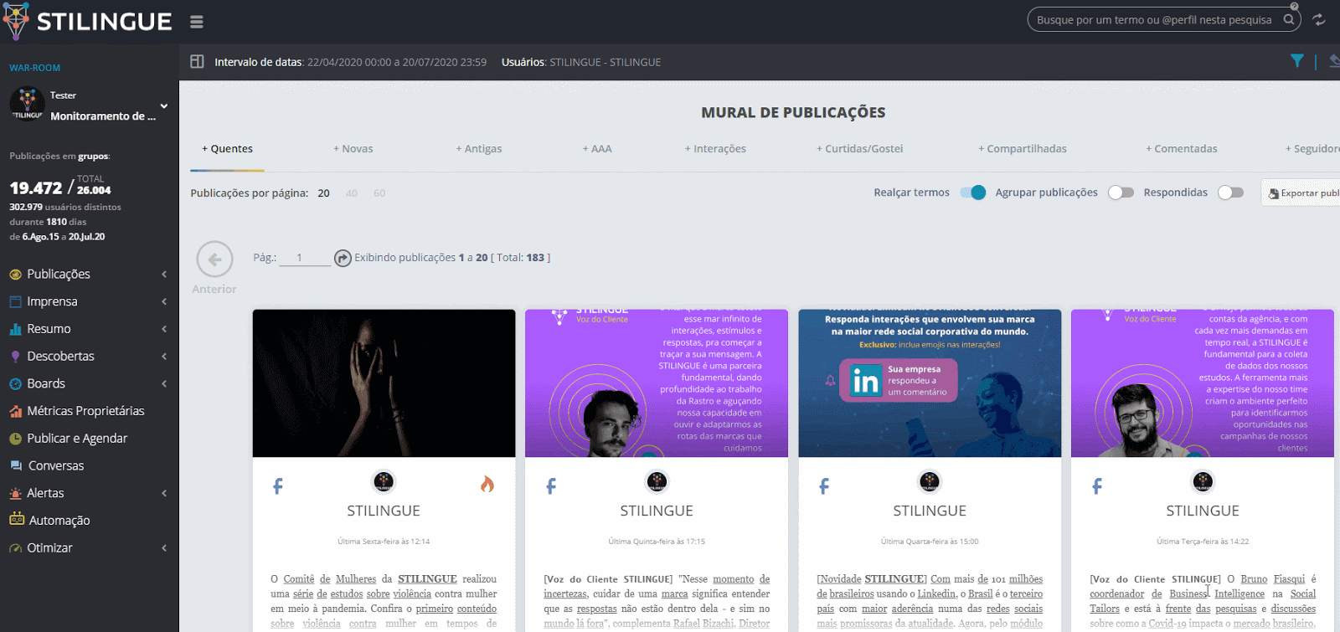Screen dimensions: 1340x632
Task: Switch to the Interações tab
Action: (x=715, y=149)
